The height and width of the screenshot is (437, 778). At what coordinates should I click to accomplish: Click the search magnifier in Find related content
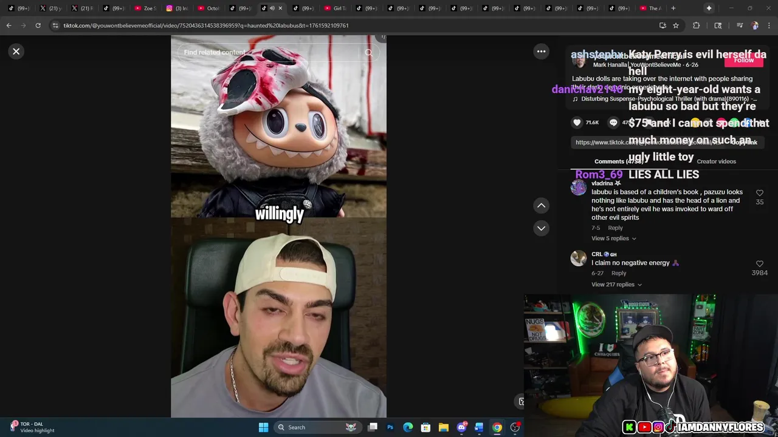click(368, 53)
